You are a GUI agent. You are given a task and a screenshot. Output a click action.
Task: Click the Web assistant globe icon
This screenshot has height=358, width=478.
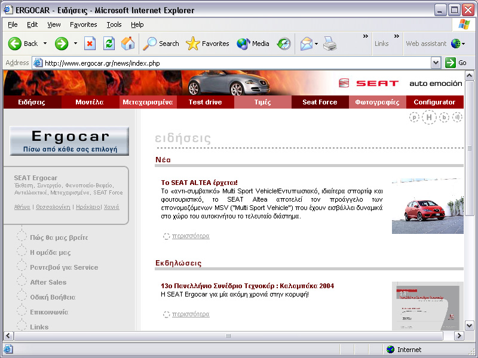(x=455, y=44)
